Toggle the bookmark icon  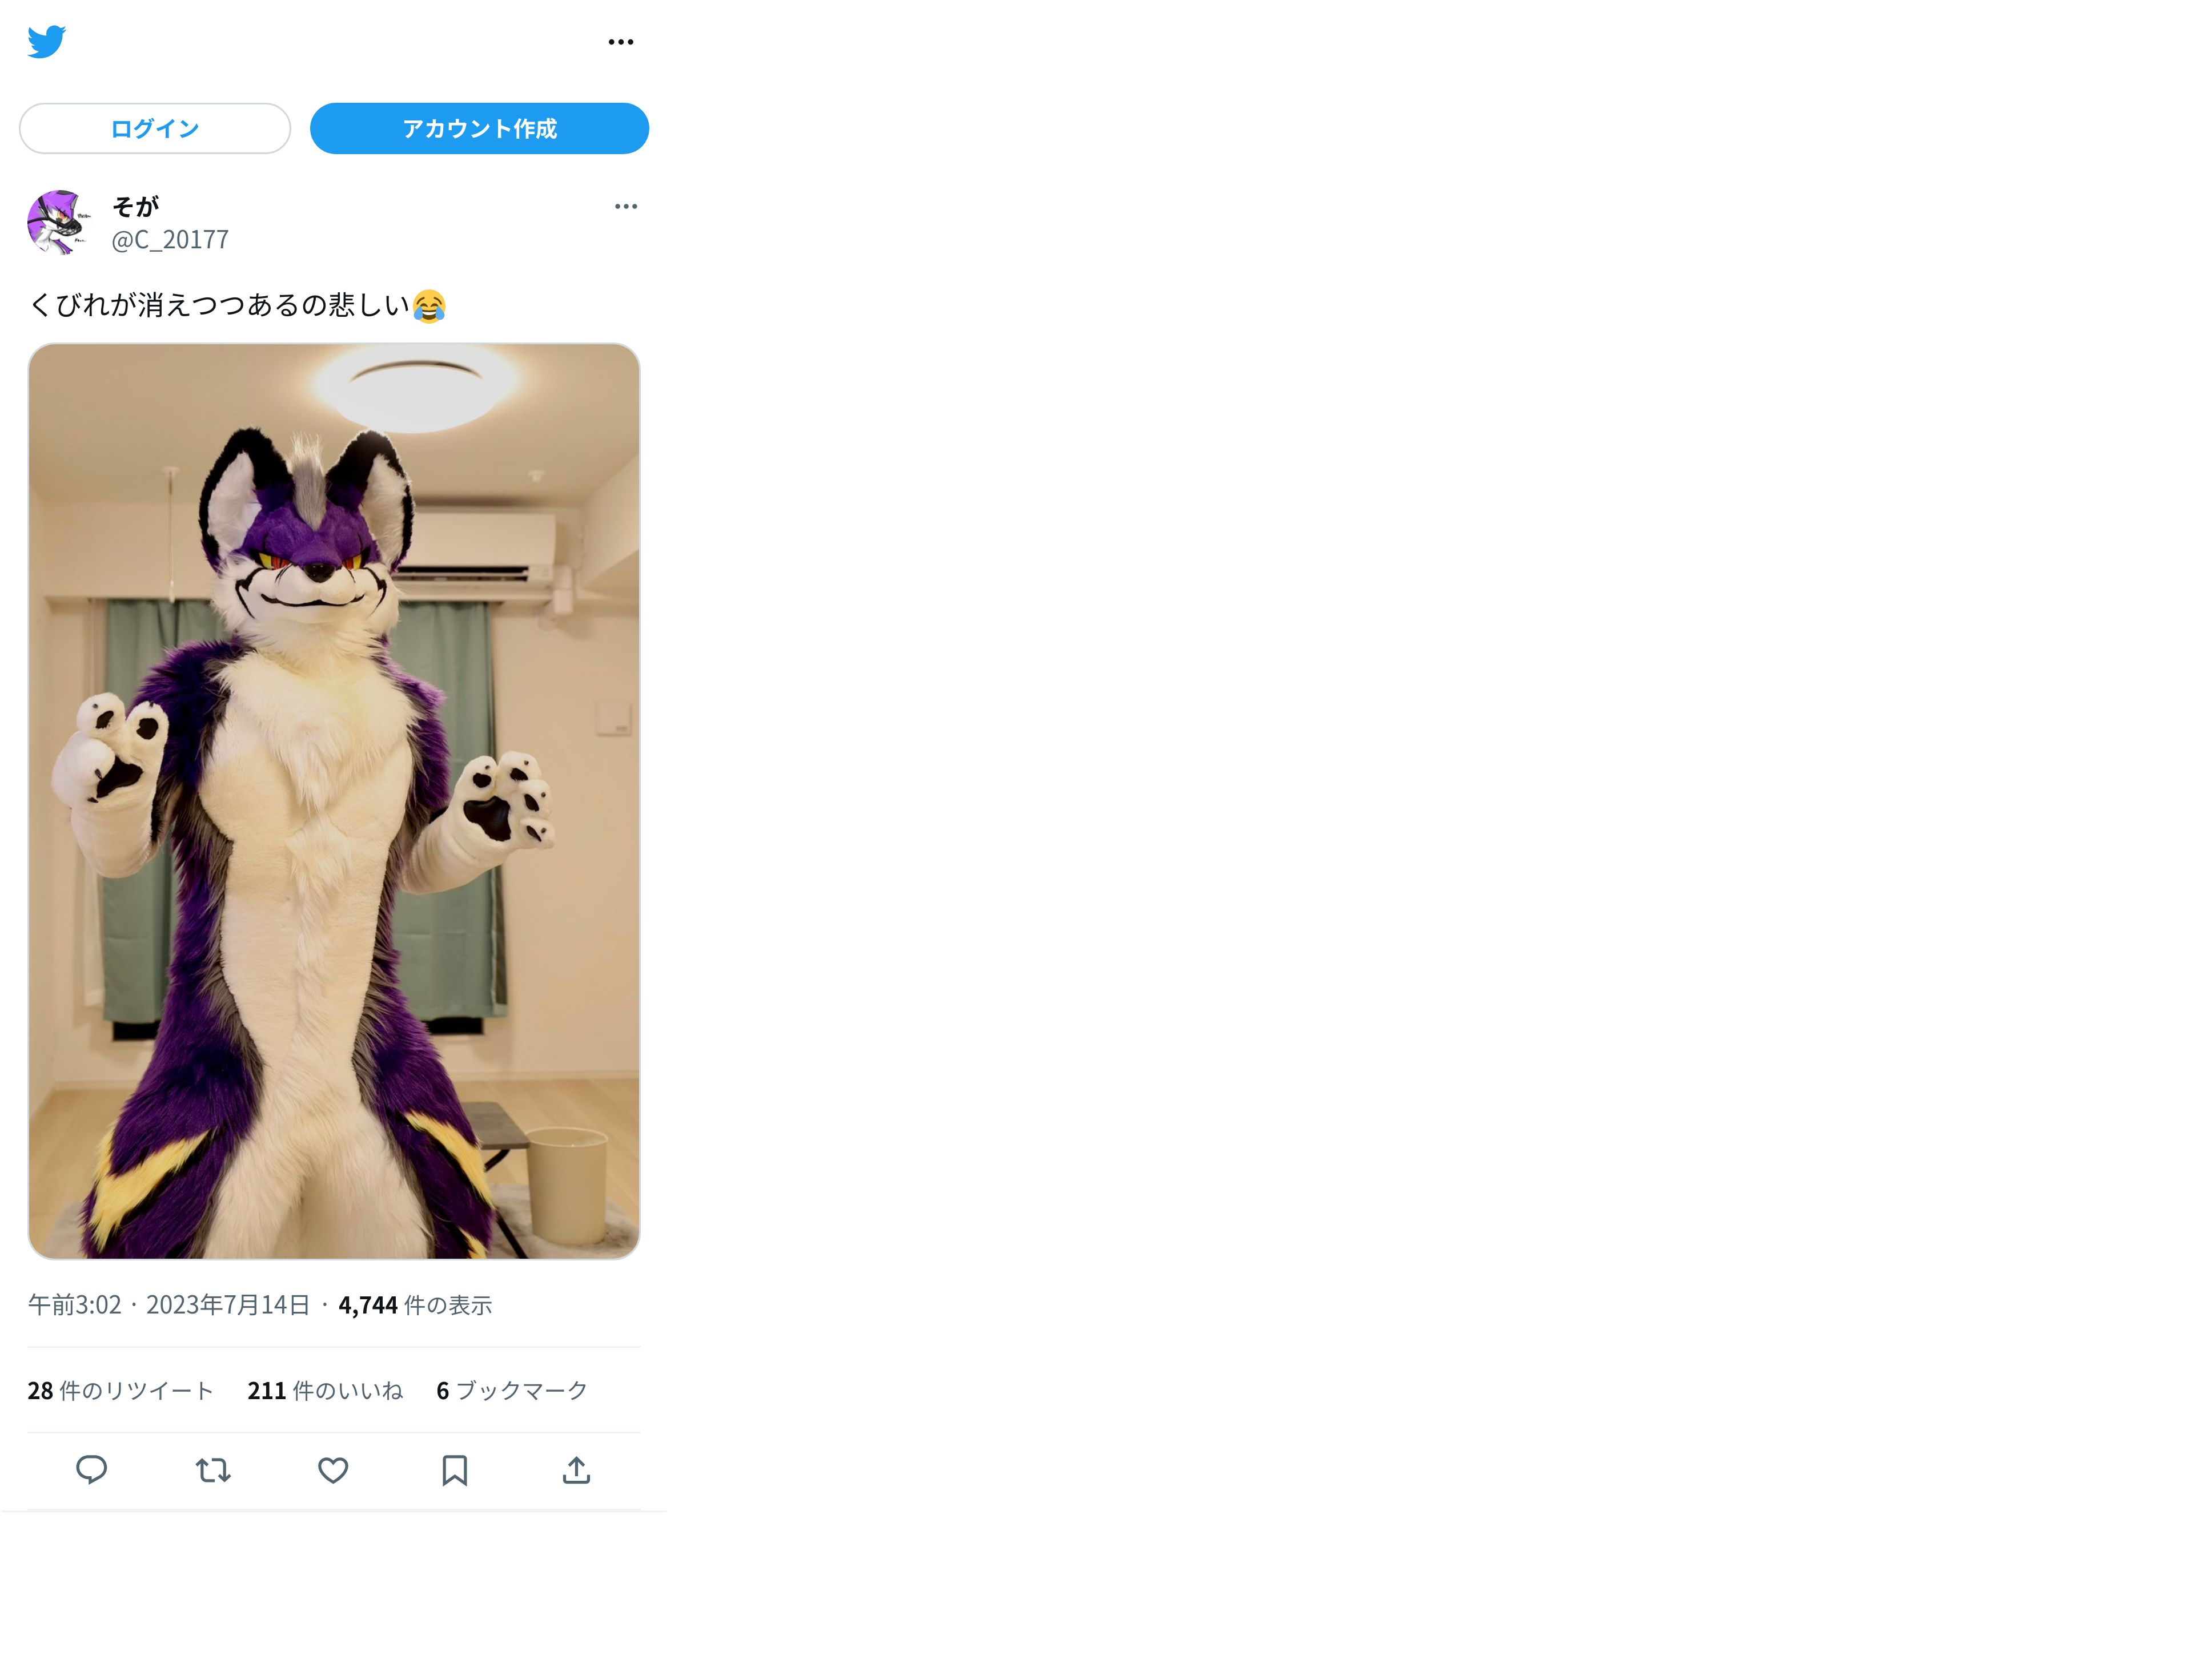click(455, 1470)
